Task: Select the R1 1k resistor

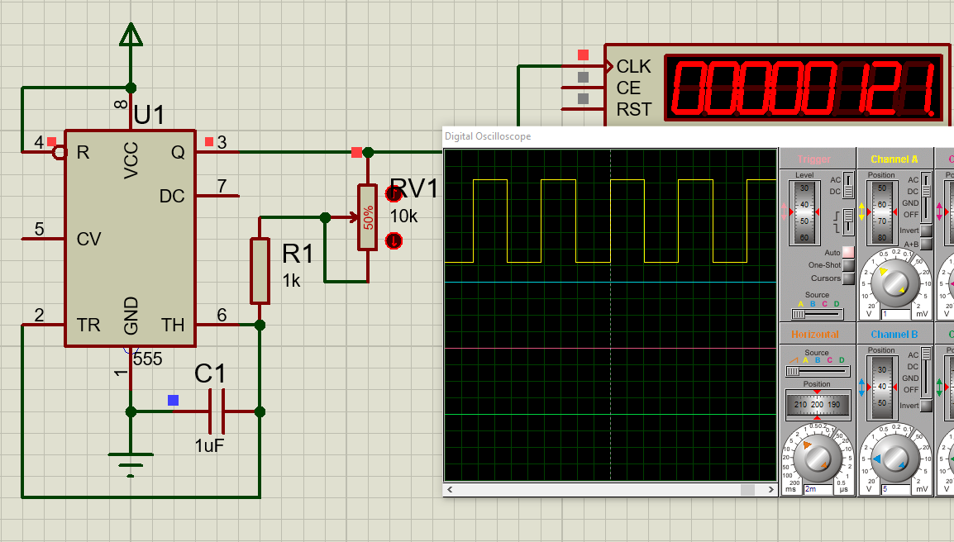Action: tap(260, 270)
